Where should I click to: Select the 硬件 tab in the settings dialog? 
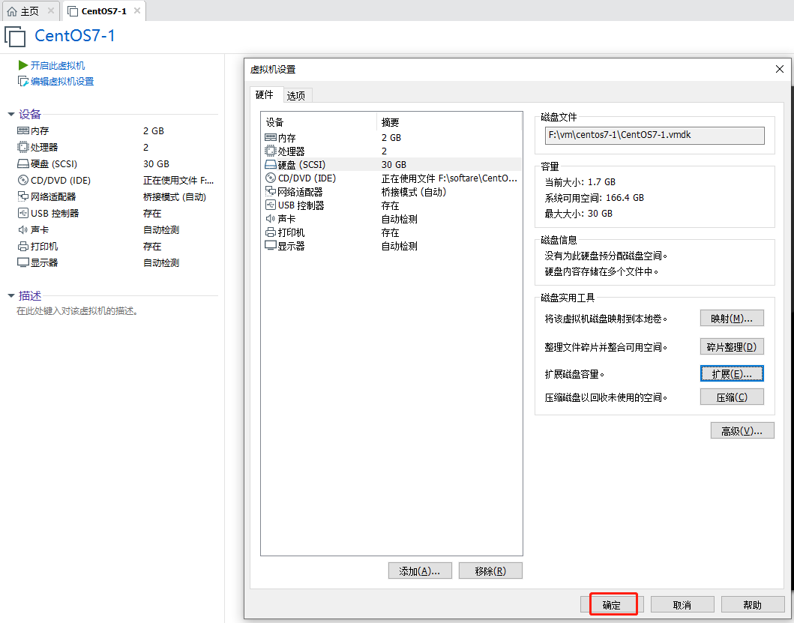point(265,94)
